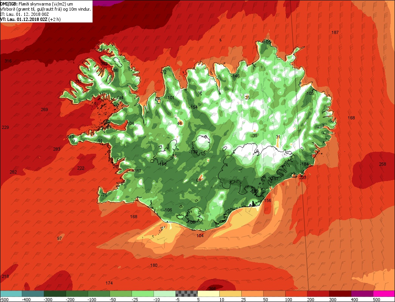Click the checkered gray legend swatch labeled -5

[186, 294]
